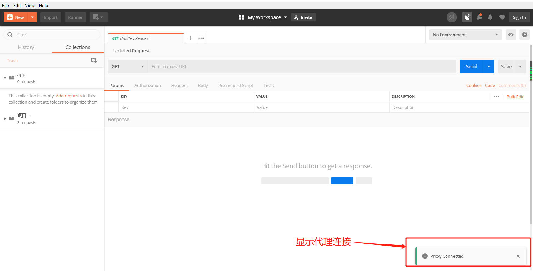The height and width of the screenshot is (271, 533).
Task: Save the request
Action: [506, 67]
